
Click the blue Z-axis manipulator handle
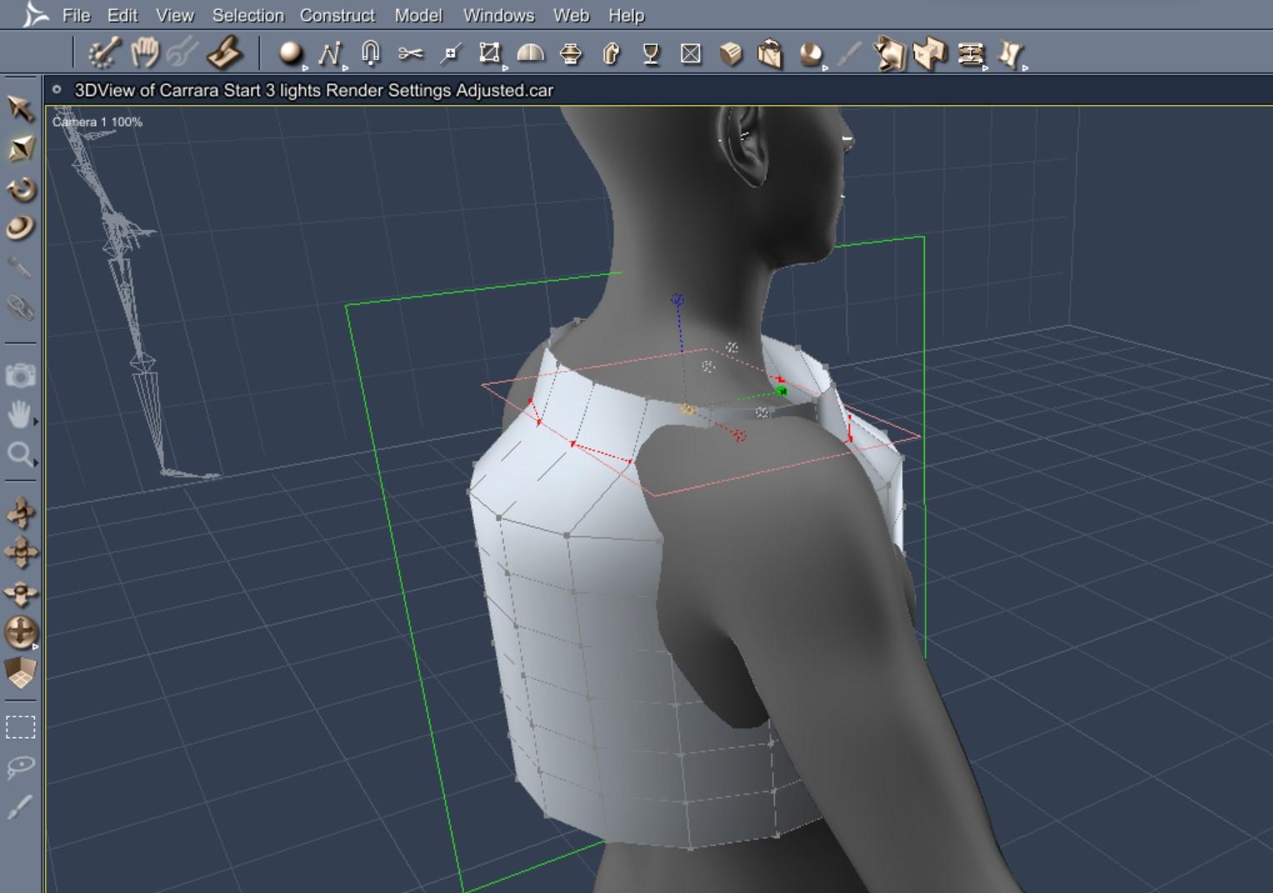point(678,299)
